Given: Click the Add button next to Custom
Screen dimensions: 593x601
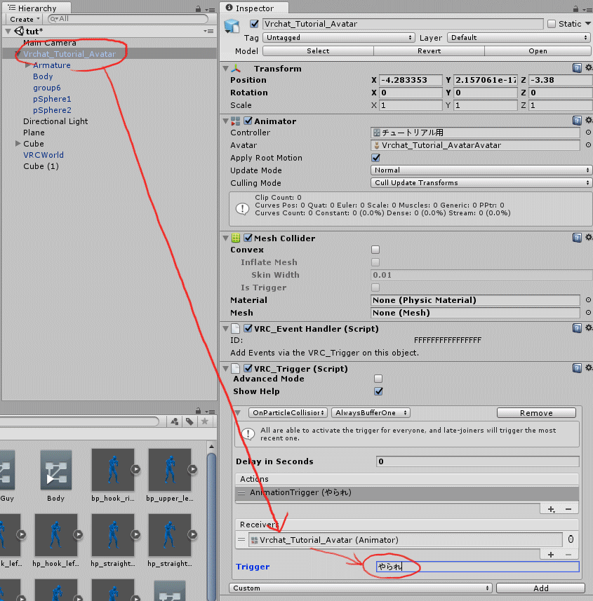Looking at the screenshot, I should pos(540,588).
